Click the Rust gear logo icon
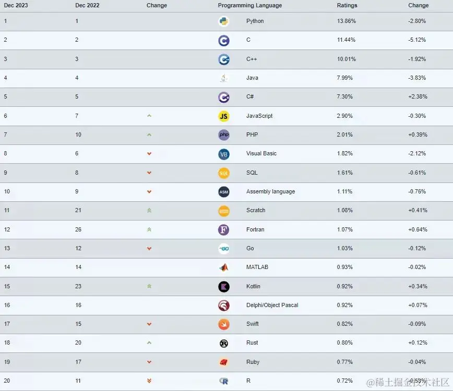The width and height of the screenshot is (453, 391). tap(223, 344)
